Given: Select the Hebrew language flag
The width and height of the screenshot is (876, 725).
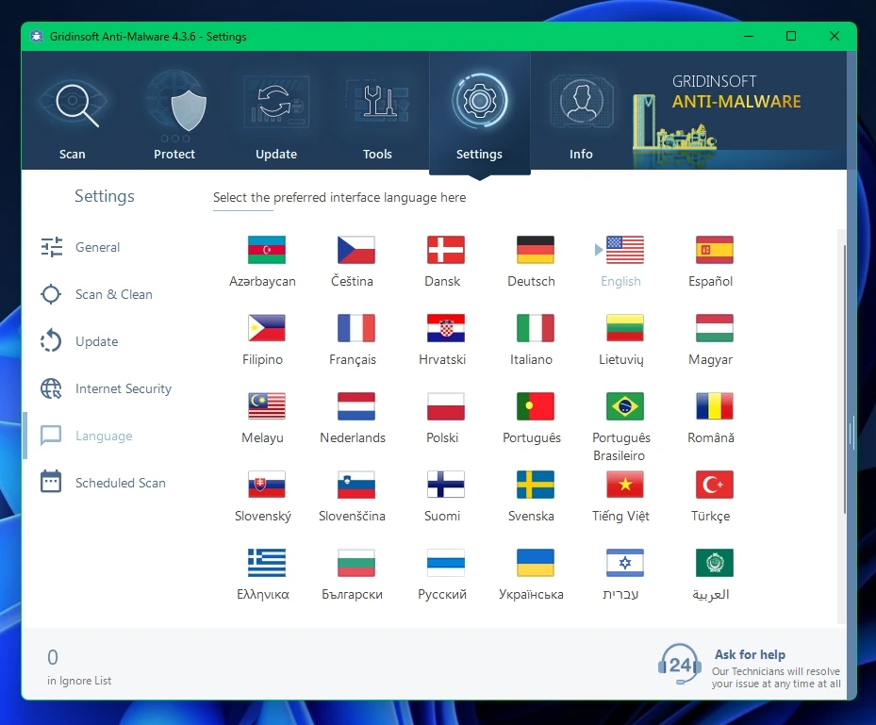Looking at the screenshot, I should click(625, 563).
